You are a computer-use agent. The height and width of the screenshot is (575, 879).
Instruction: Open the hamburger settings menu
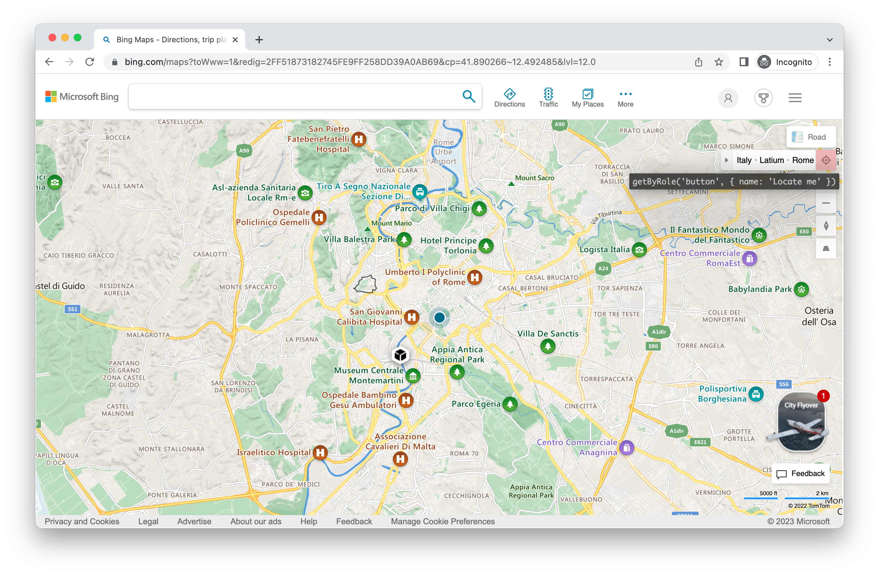coord(795,98)
